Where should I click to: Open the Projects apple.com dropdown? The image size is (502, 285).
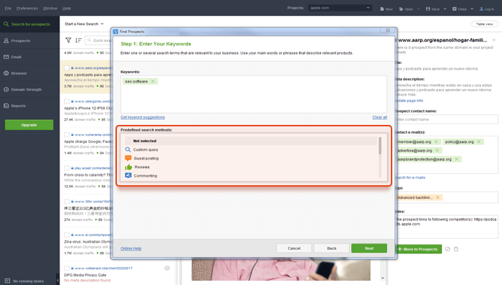point(340,8)
